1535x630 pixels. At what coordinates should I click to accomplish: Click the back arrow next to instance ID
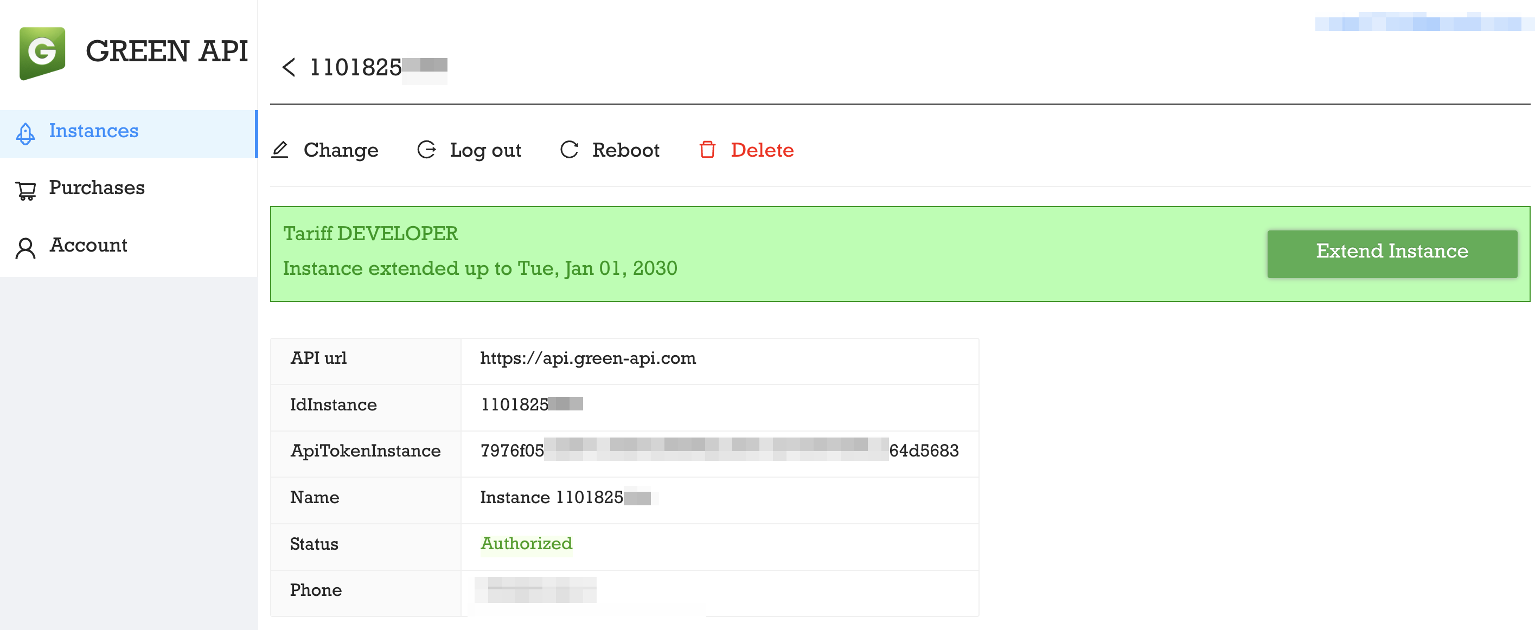(x=289, y=67)
